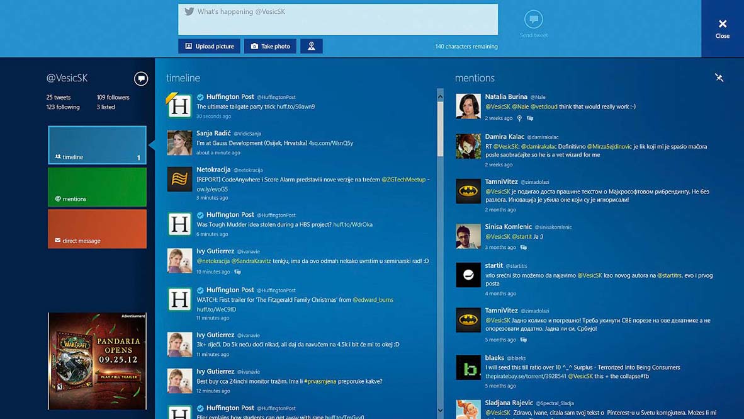744x419 pixels.
Task: Open Sanja Radić's profile picture
Action: point(179,142)
